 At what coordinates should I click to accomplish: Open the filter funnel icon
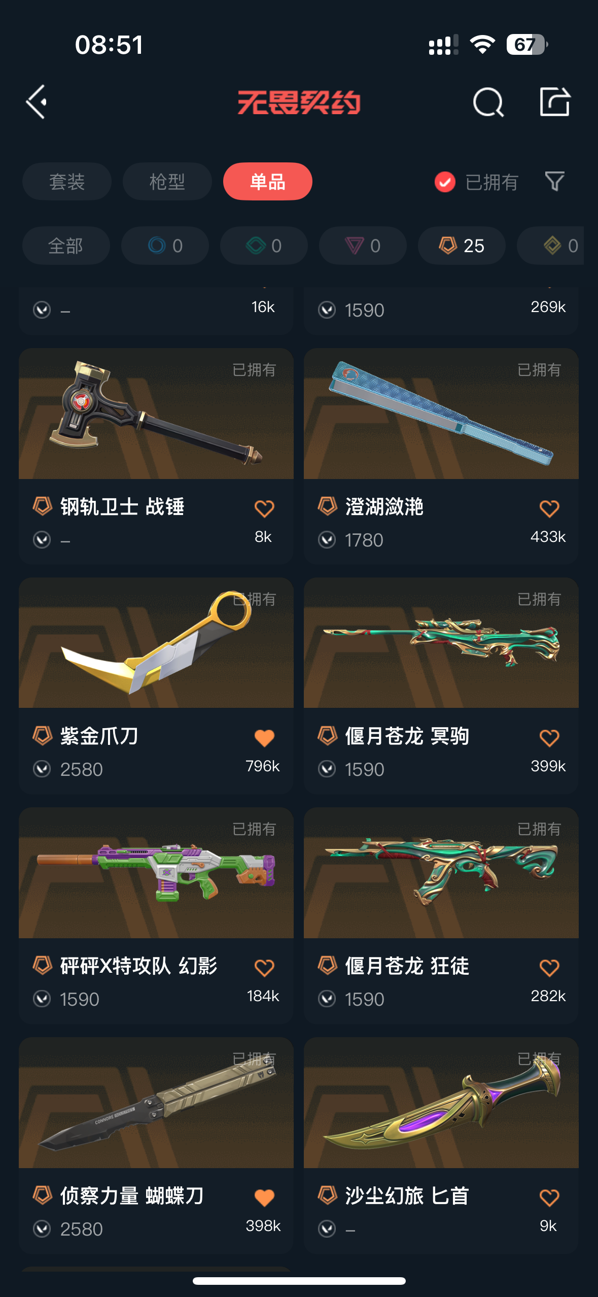(554, 181)
